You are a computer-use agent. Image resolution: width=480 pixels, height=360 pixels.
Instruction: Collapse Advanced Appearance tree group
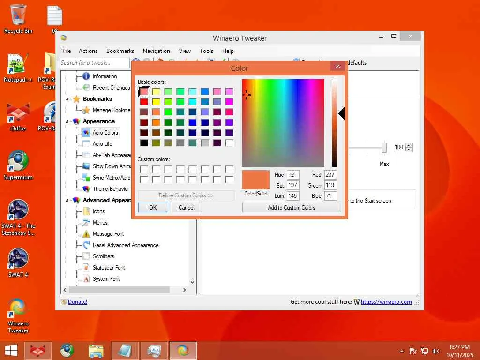point(67,200)
